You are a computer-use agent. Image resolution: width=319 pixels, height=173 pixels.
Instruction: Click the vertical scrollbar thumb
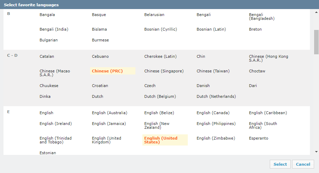click(316, 42)
